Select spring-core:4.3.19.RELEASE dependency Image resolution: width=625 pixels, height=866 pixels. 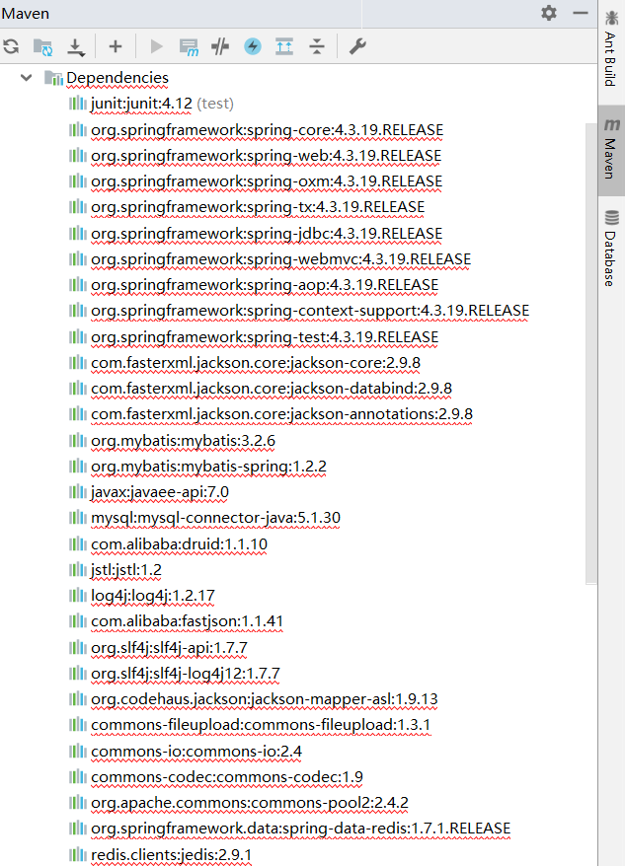pos(256,130)
